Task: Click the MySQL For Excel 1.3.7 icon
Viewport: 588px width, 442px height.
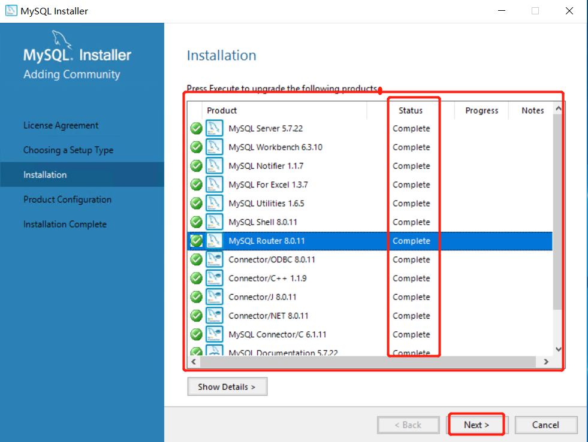Action: point(214,184)
